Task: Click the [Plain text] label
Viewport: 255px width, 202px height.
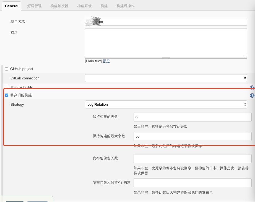Action: tap(93, 61)
